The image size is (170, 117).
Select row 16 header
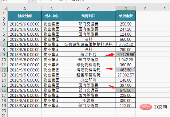[x=4, y=90]
